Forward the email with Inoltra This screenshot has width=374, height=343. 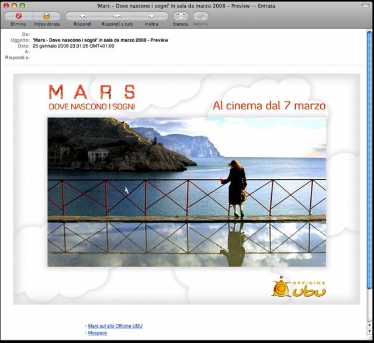click(x=151, y=16)
